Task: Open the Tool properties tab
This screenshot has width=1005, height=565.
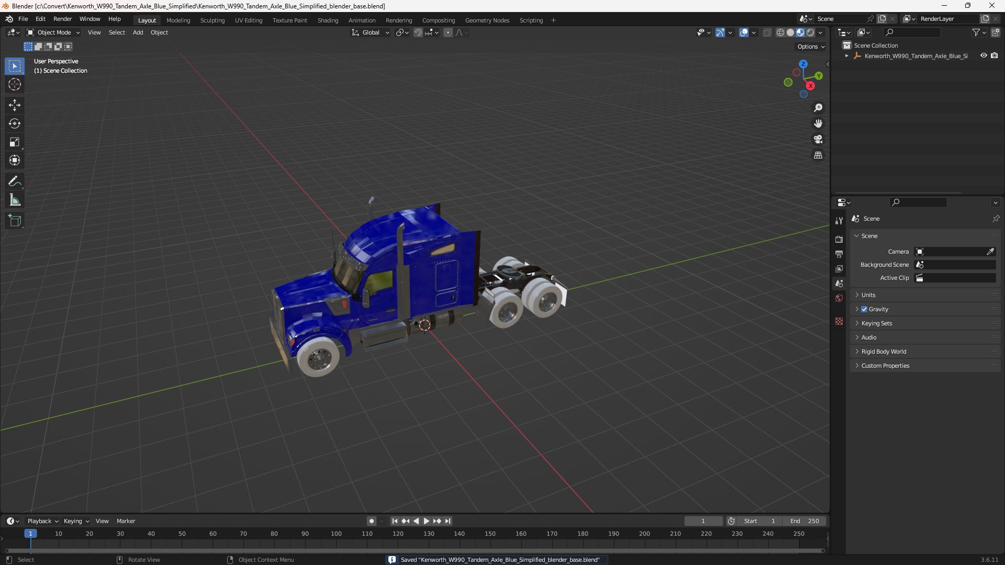Action: click(839, 221)
